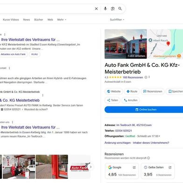Open address Im Teelbruch 96 link
Image resolution: width=183 pixels, height=183 pixels.
click(x=134, y=125)
